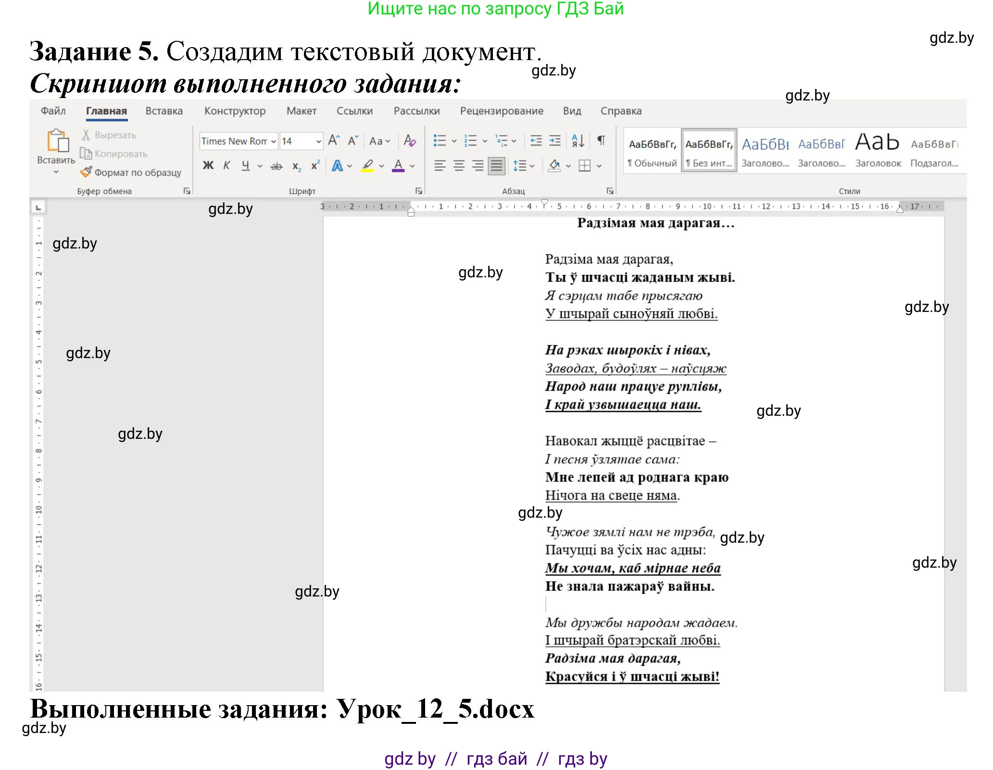The image size is (993, 770).
Task: Toggle Bold (Ж) formatting
Action: [208, 166]
